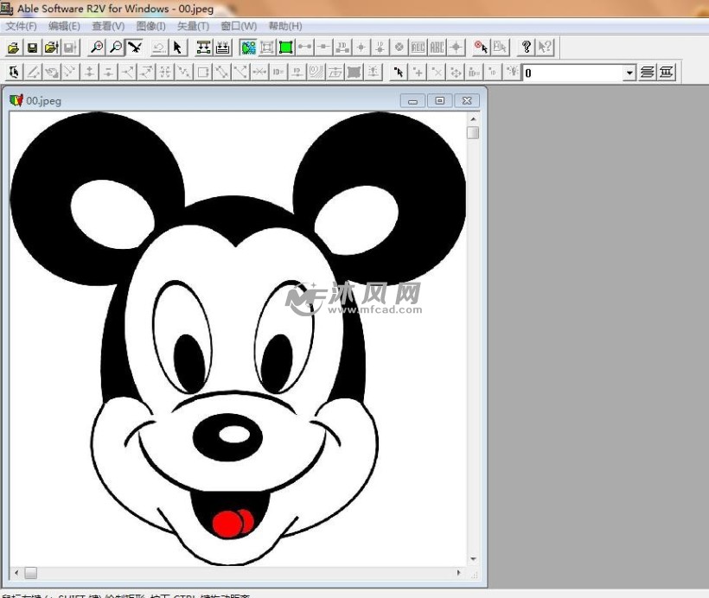Maximize the 00.jpeg document window
Screen dimensions: 709x598
[440, 101]
